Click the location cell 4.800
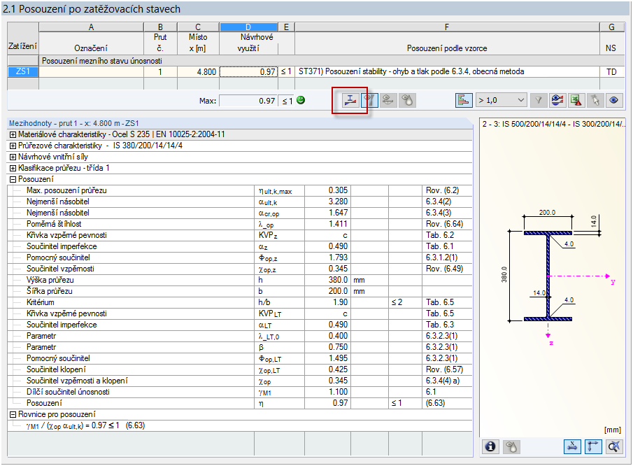 coord(198,72)
